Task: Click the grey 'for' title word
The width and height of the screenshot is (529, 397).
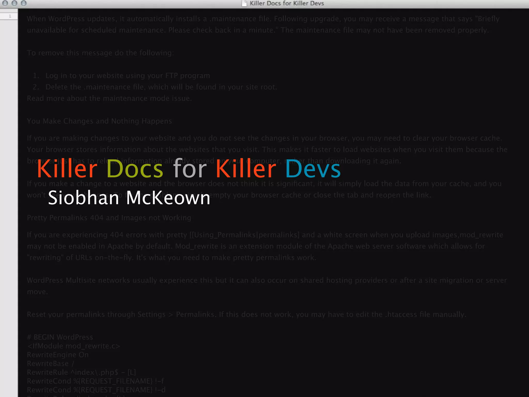Action: [190, 169]
